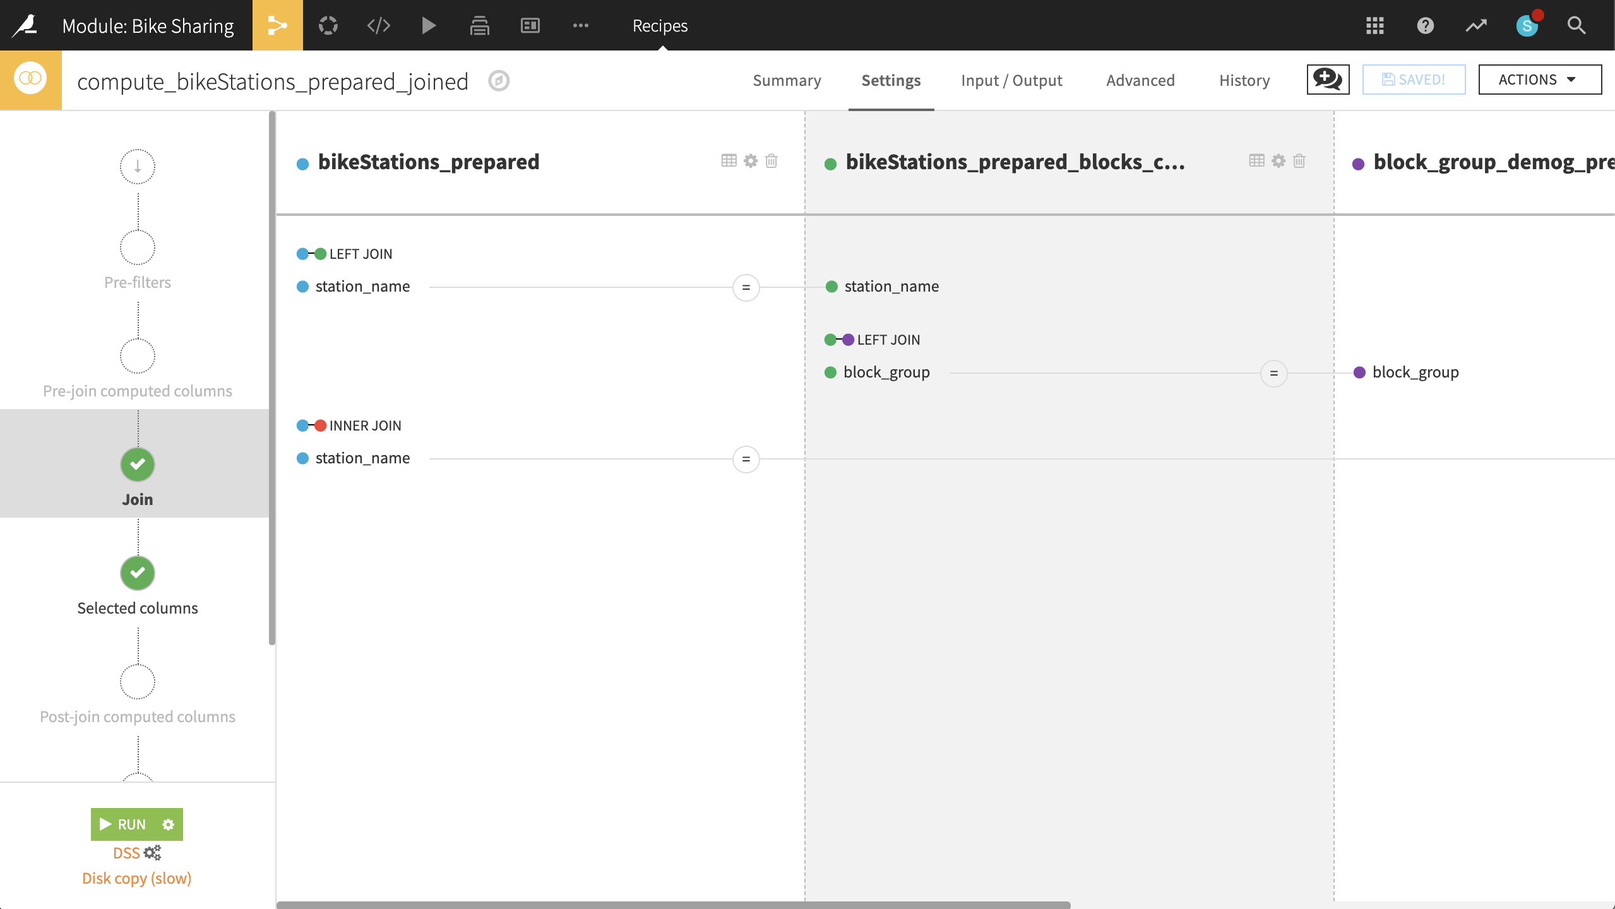Screen dimensions: 1615x909
Task: Switch to the Summary tab
Action: click(x=787, y=80)
